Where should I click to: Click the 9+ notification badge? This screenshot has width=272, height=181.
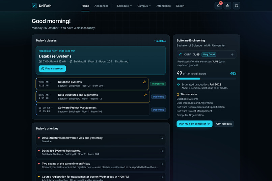click(x=220, y=3)
